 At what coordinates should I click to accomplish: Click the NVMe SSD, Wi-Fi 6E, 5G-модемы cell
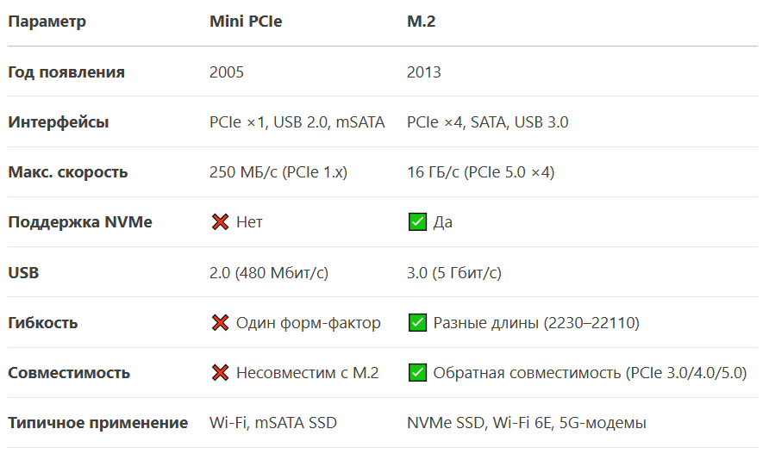527,423
